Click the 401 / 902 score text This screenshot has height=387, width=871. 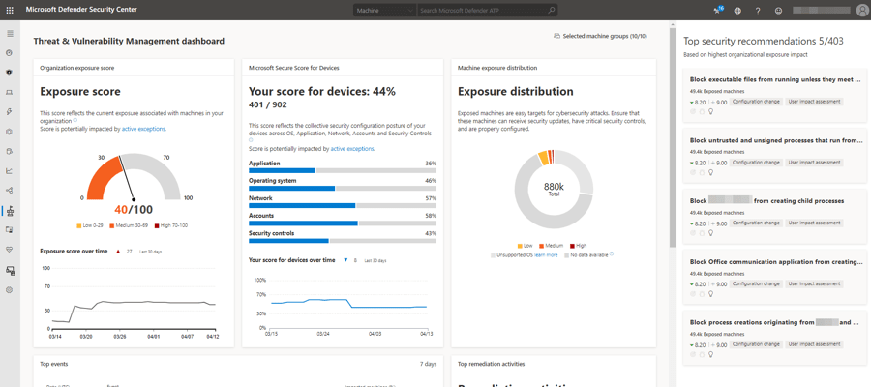[268, 104]
